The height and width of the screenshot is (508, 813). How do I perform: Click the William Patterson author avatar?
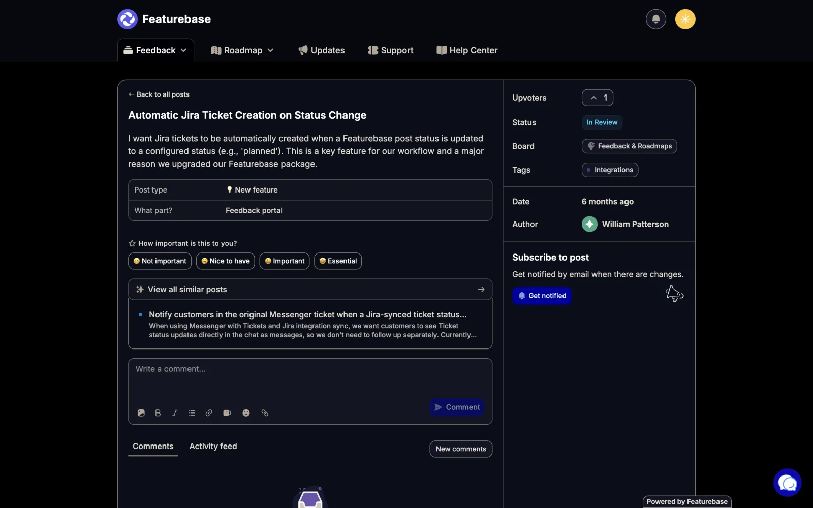pyautogui.click(x=589, y=224)
